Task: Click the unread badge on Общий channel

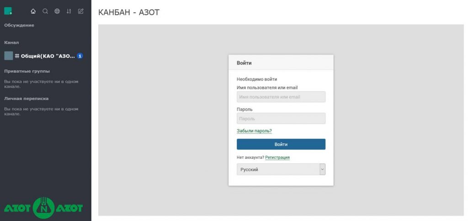Action: point(80,56)
